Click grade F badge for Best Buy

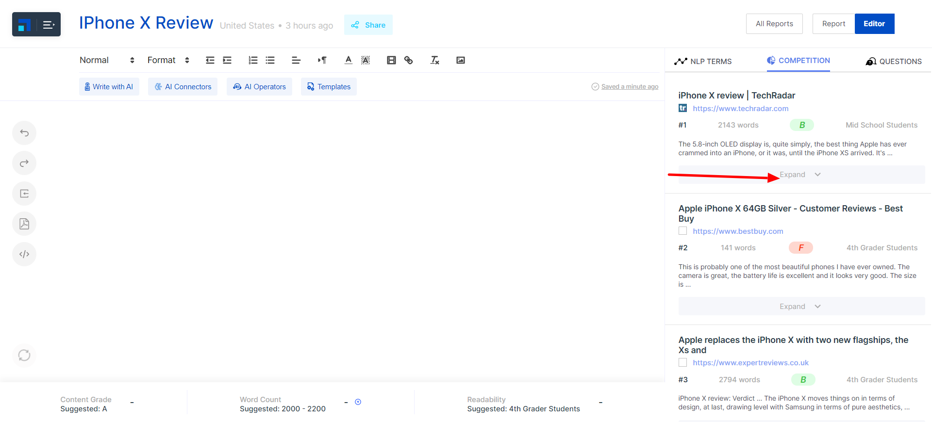pyautogui.click(x=801, y=248)
